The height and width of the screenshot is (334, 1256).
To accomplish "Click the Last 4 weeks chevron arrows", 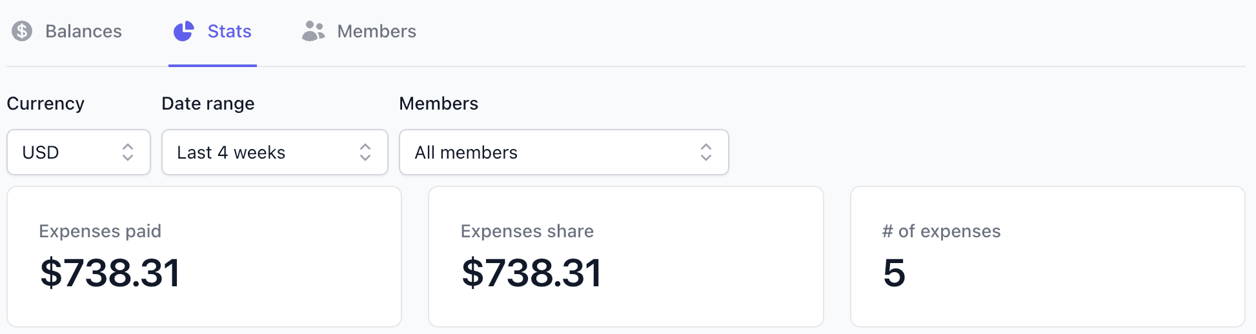I will click(365, 152).
